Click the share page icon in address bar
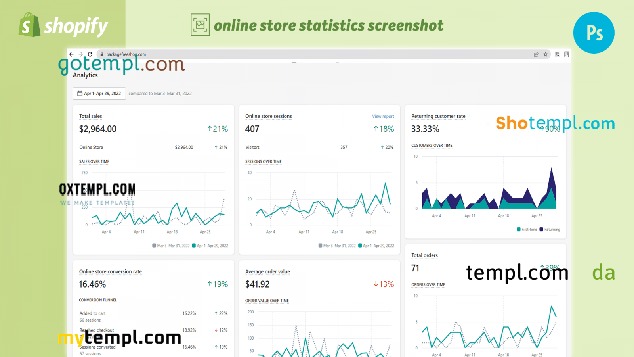The width and height of the screenshot is (634, 357). [x=536, y=54]
